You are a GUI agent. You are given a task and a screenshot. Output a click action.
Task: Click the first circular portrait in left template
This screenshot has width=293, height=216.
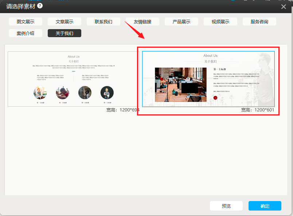pyautogui.click(x=40, y=93)
